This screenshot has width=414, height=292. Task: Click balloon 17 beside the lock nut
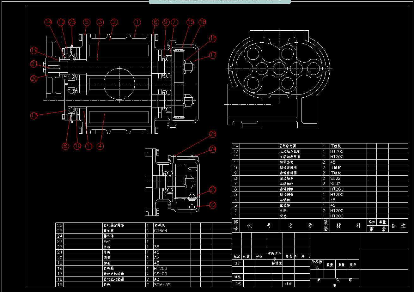[213, 55]
